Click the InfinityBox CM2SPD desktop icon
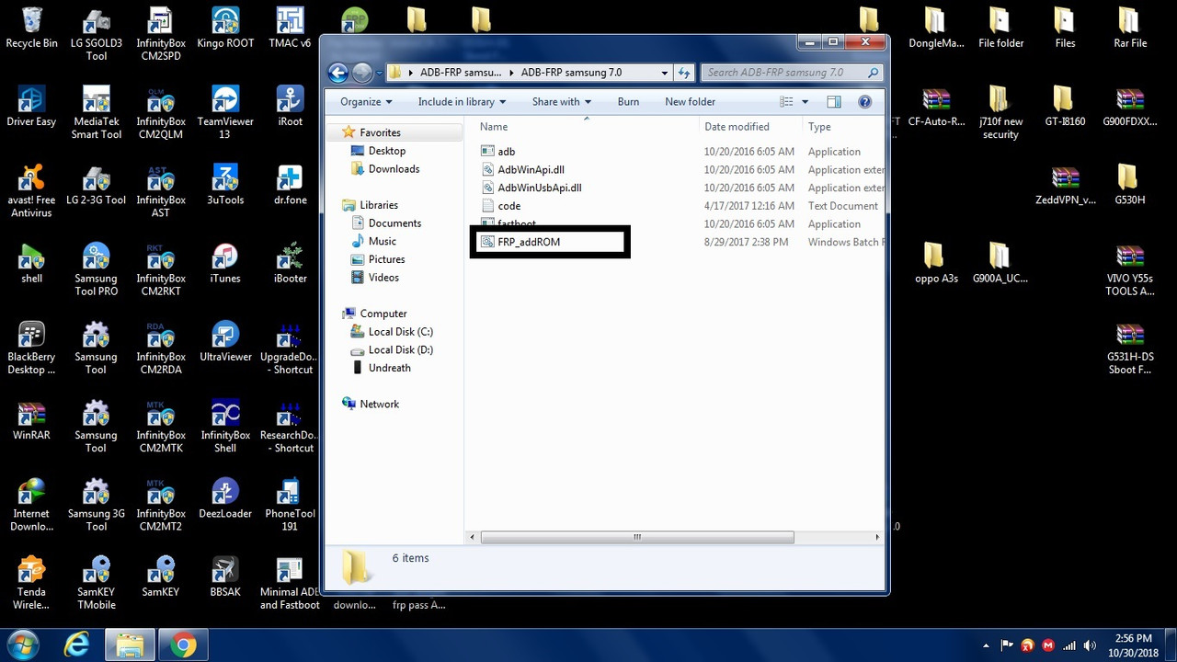 pos(160,35)
